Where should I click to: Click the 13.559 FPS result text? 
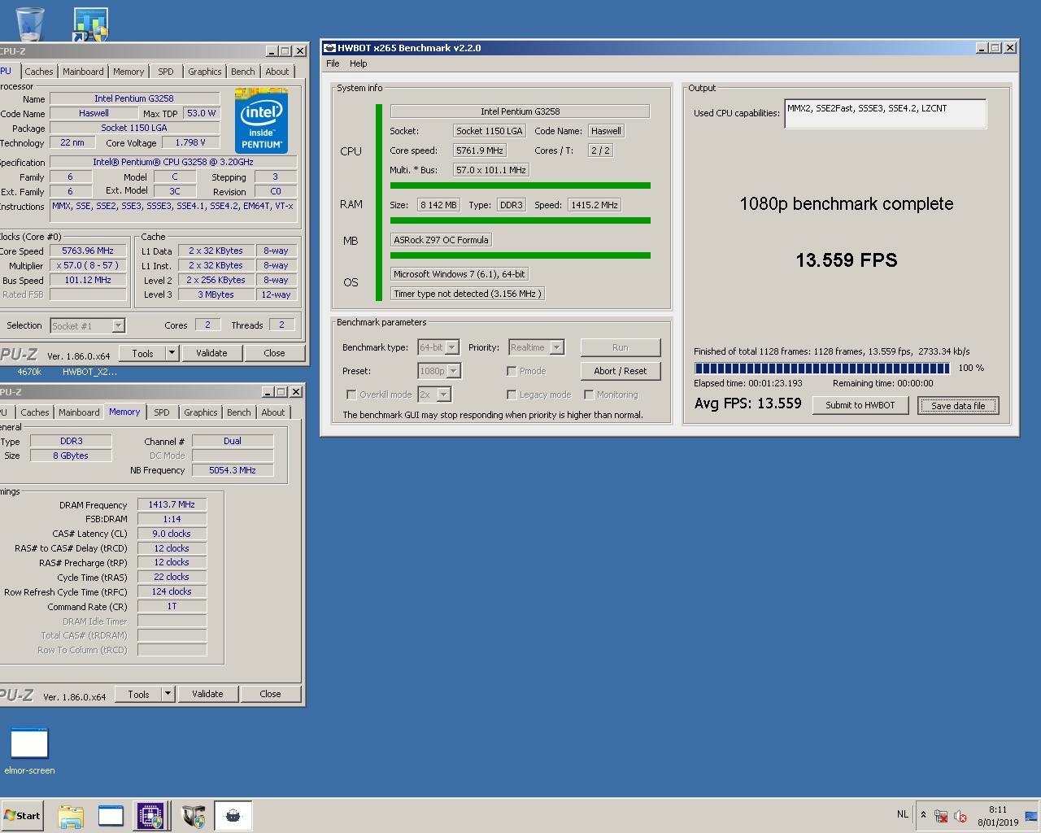tap(846, 260)
